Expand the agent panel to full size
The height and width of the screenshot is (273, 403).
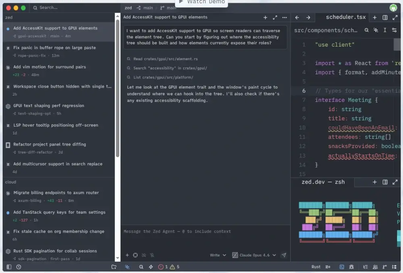[x=275, y=17]
